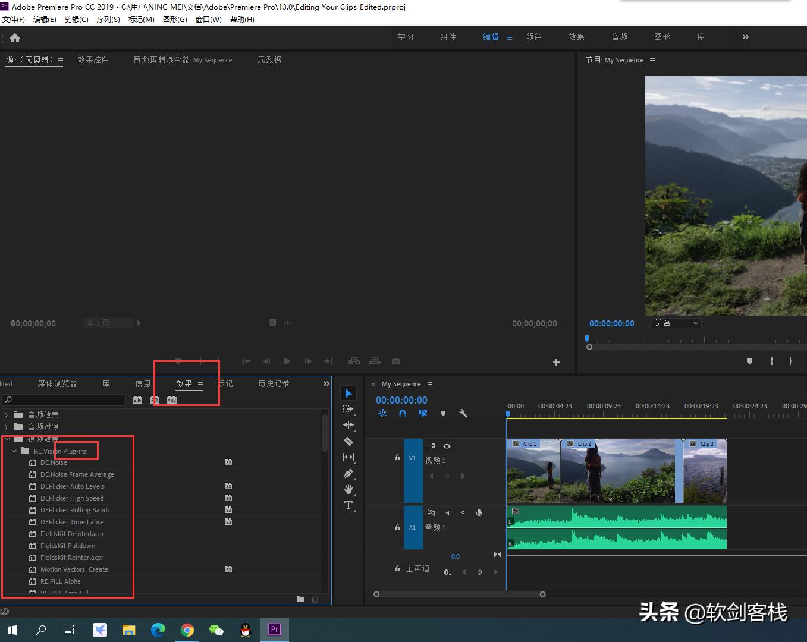Click the Home icon at top left
The height and width of the screenshot is (642, 807).
click(15, 37)
